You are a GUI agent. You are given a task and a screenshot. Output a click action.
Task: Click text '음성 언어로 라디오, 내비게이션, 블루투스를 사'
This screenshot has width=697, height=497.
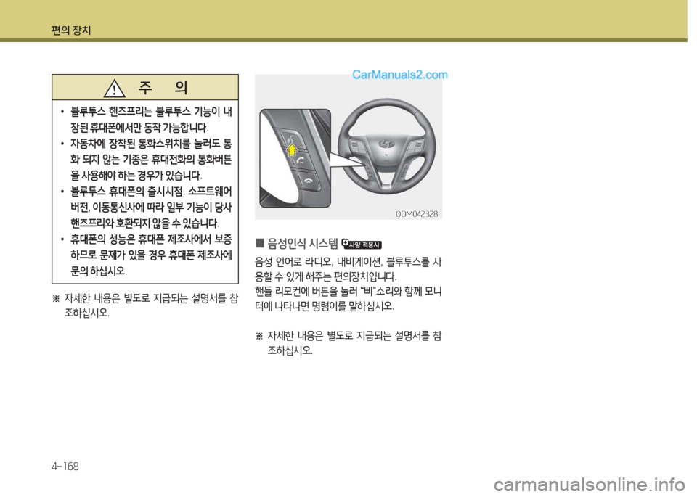coord(348,262)
